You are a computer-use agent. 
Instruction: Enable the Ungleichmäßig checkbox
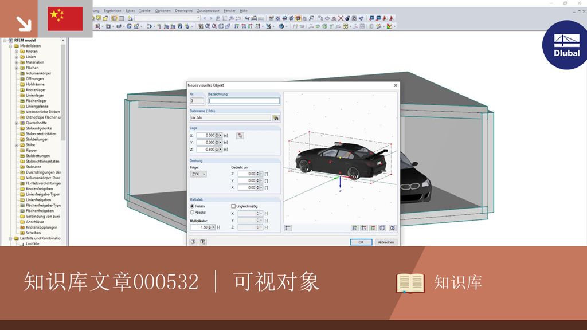pyautogui.click(x=233, y=206)
